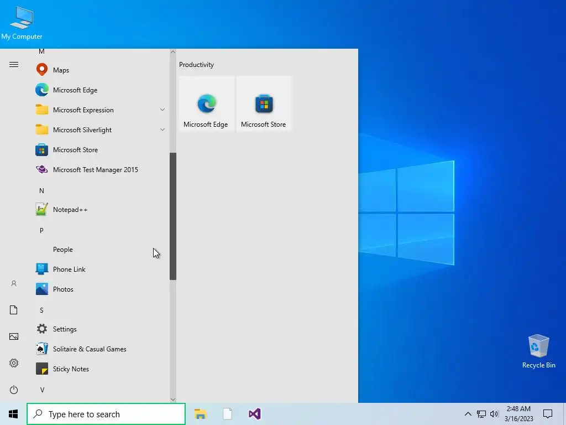
Task: Expand the Start menu hamburger button
Action: 14,65
